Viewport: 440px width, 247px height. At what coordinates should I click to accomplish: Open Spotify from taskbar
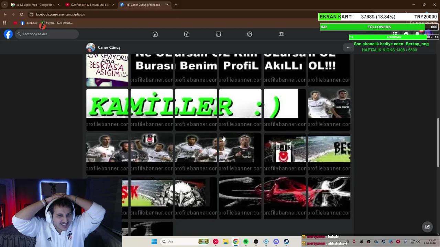coord(246,242)
